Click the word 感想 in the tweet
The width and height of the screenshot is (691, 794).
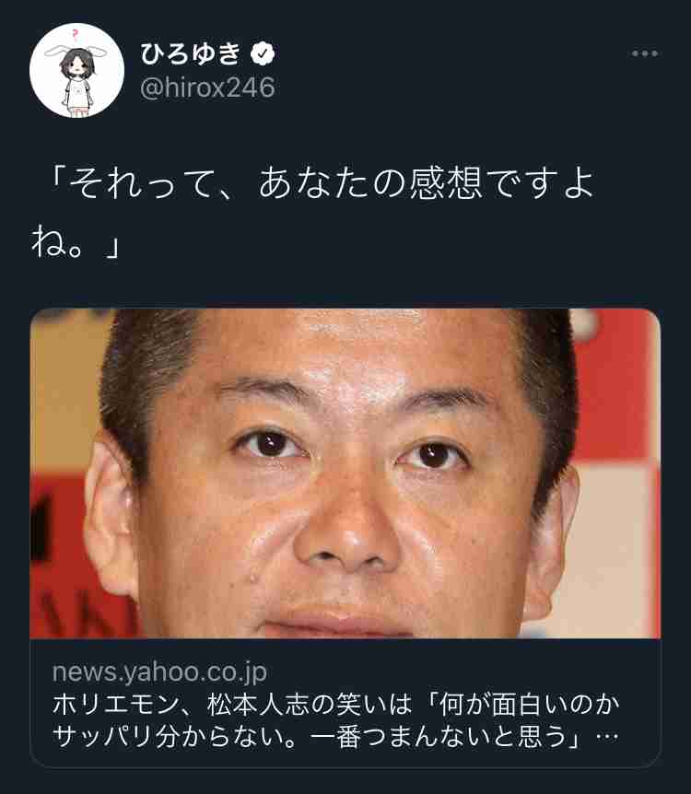pyautogui.click(x=445, y=183)
